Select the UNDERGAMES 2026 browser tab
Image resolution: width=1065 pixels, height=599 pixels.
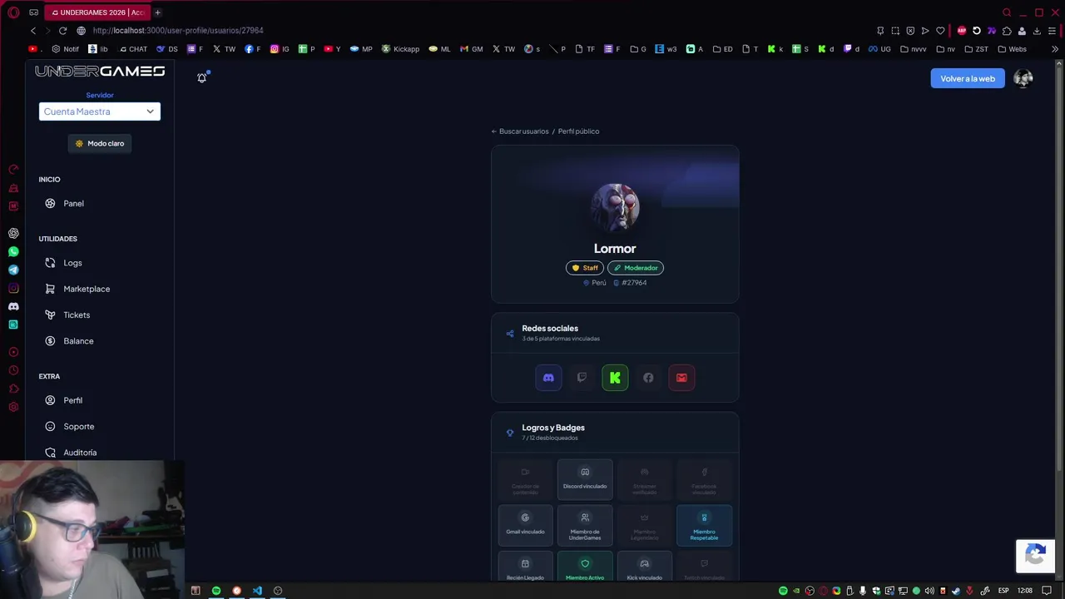[98, 12]
